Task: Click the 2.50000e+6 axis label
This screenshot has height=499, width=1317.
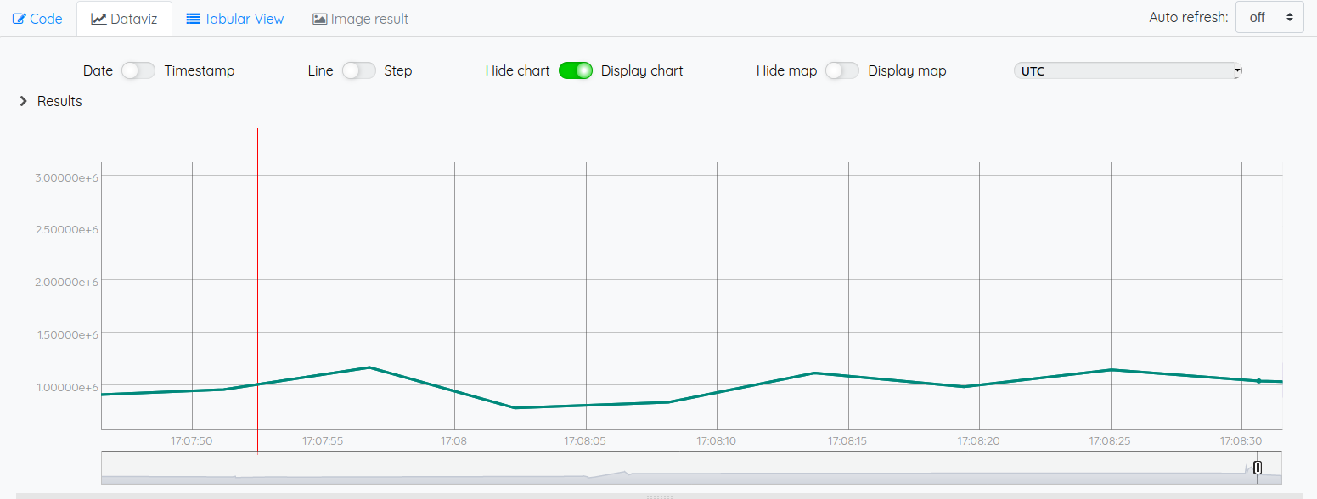Action: (x=67, y=230)
